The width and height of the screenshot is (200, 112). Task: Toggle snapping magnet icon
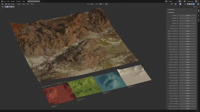point(101,4)
